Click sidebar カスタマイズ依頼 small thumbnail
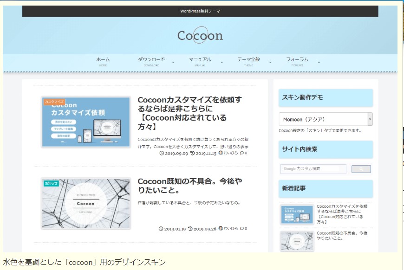Image resolution: width=404 pixels, height=270 pixels. pyautogui.click(x=297, y=215)
